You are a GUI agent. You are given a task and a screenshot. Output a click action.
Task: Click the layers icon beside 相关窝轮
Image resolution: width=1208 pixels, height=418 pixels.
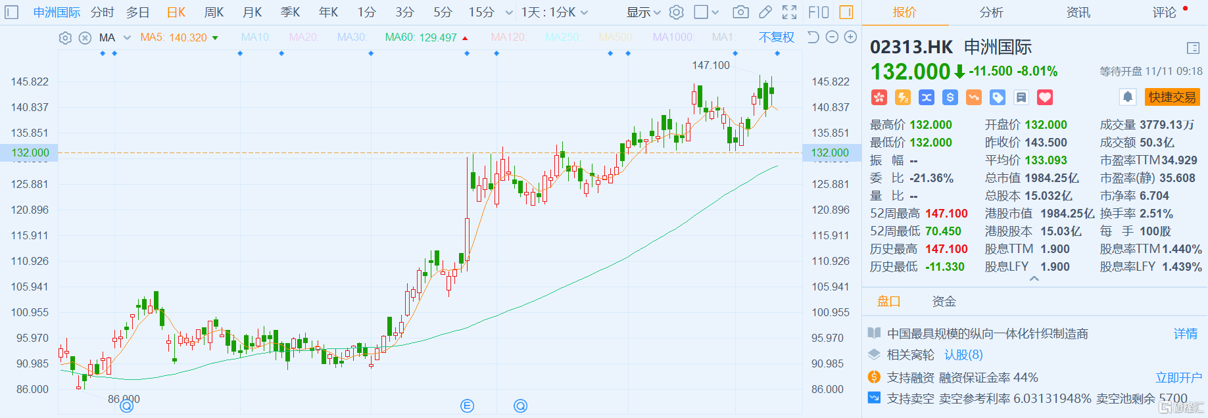874,355
